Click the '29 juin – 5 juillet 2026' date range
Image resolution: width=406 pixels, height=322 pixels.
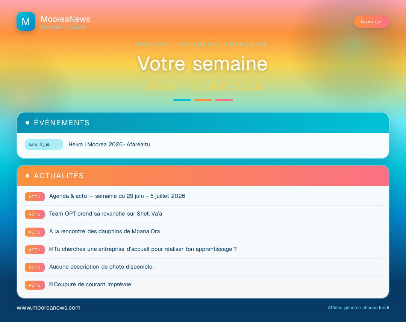pos(203,86)
